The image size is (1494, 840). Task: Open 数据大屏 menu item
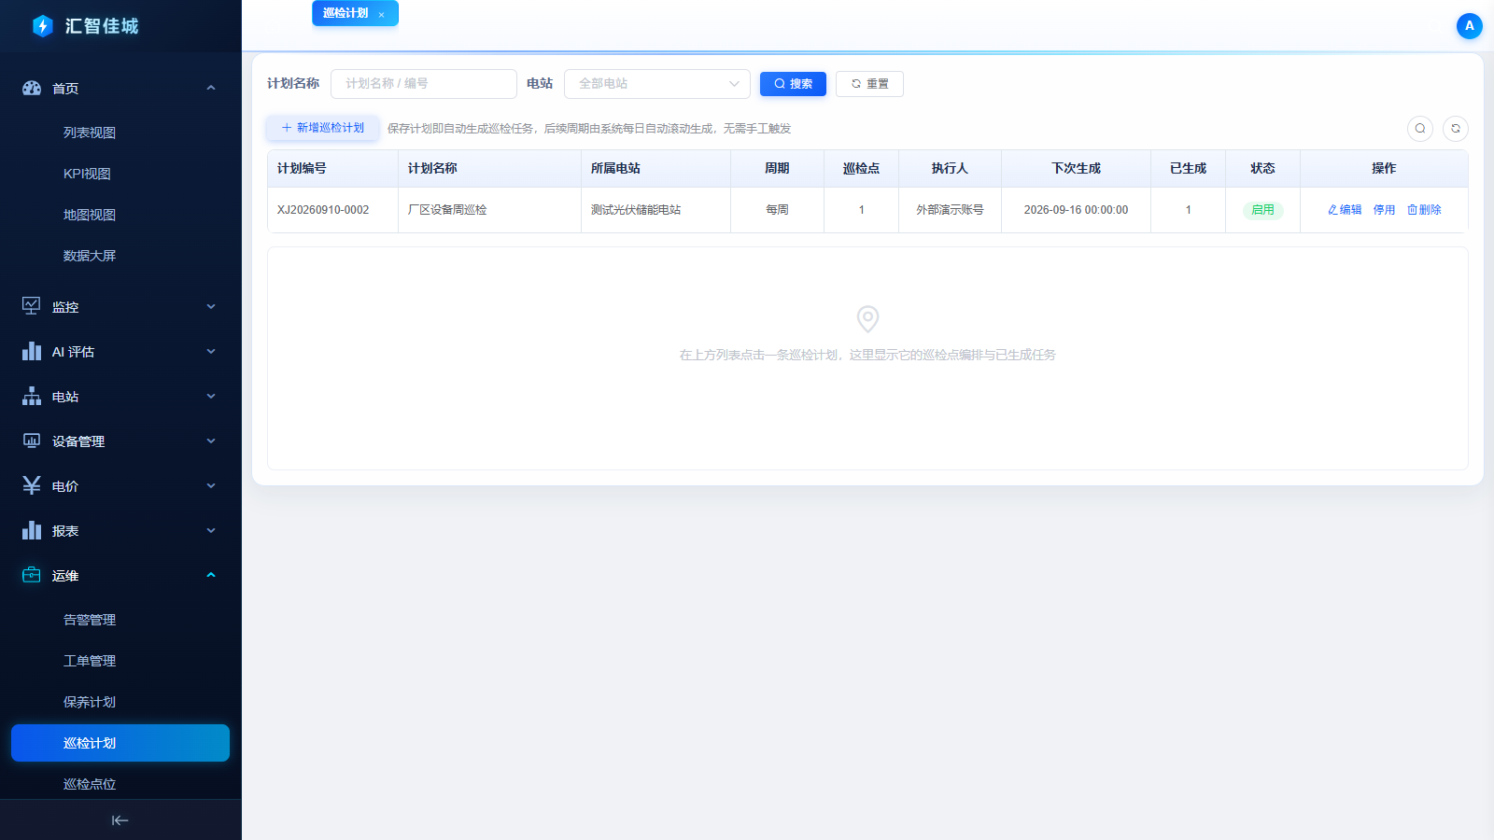(90, 256)
